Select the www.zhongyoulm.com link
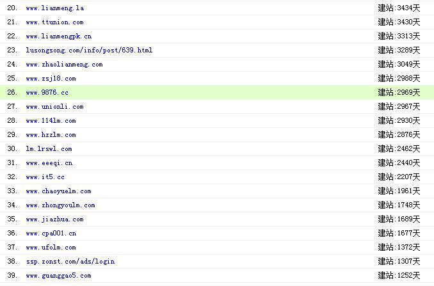The width and height of the screenshot is (434, 286). pos(60,205)
